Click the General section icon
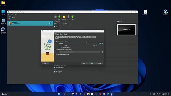Image resolution: width=171 pixels, height=96 pixels. pyautogui.click(x=55, y=22)
